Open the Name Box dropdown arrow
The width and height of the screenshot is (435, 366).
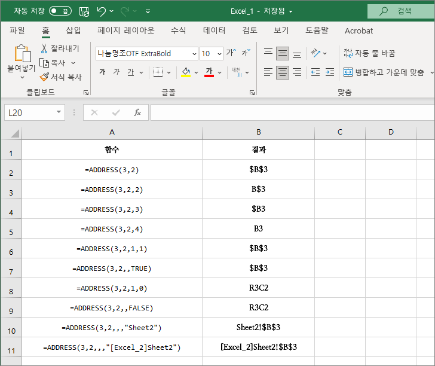coord(59,112)
